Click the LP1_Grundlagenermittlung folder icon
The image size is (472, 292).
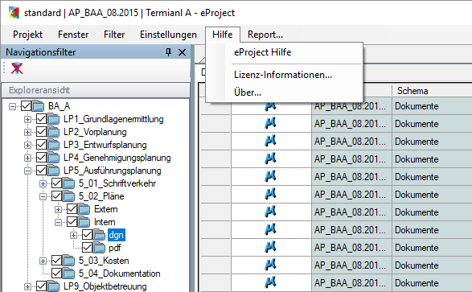(x=53, y=119)
